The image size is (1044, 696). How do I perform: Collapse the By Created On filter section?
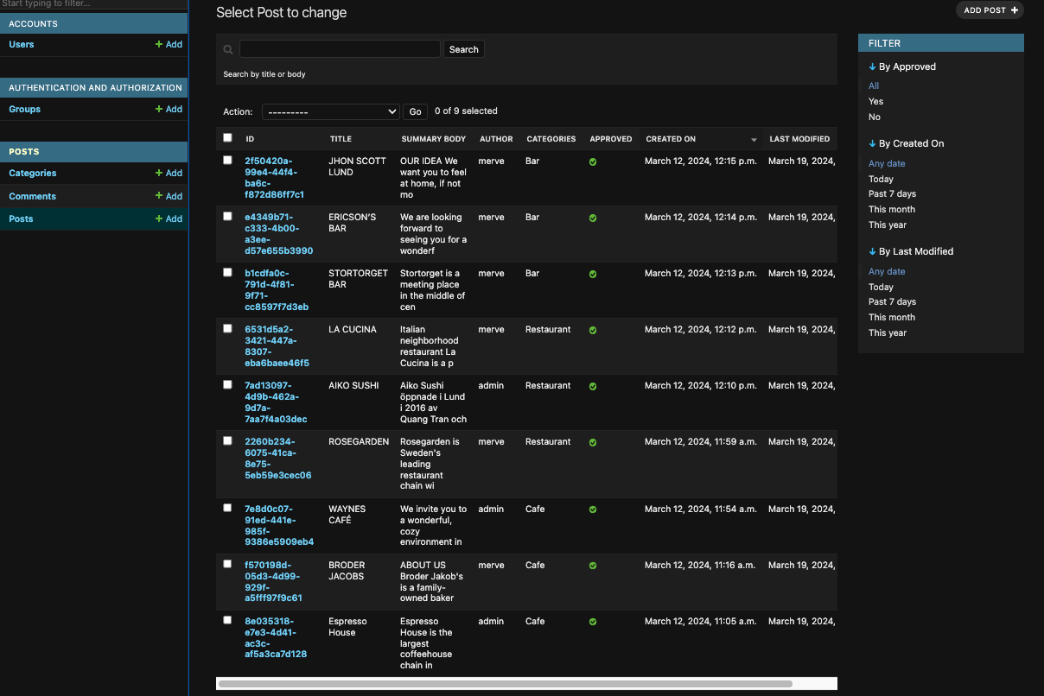tap(906, 143)
